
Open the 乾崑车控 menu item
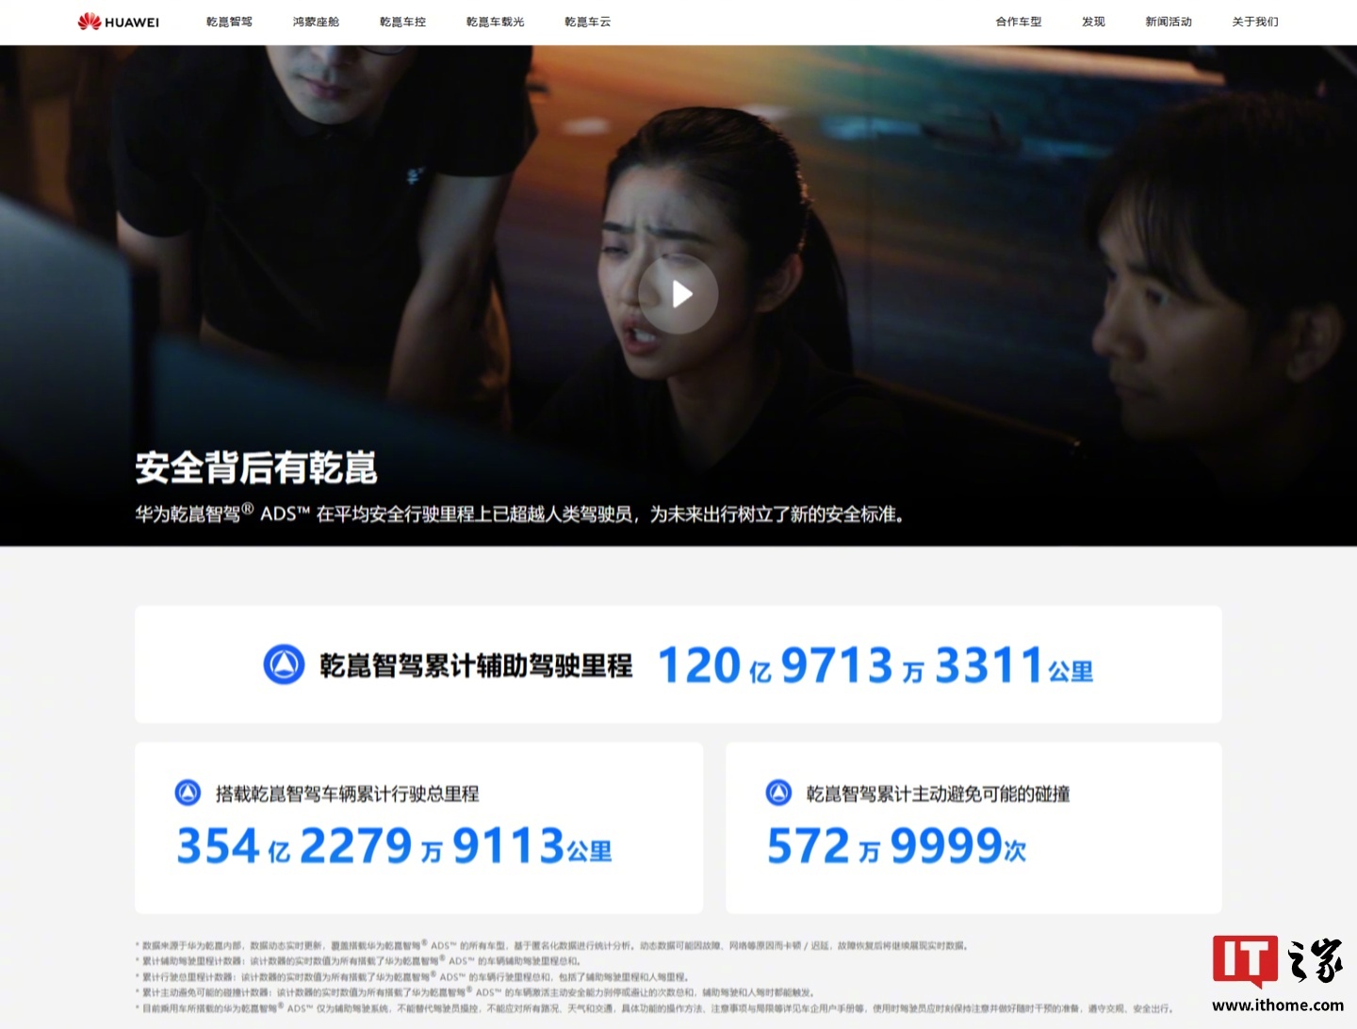(402, 22)
